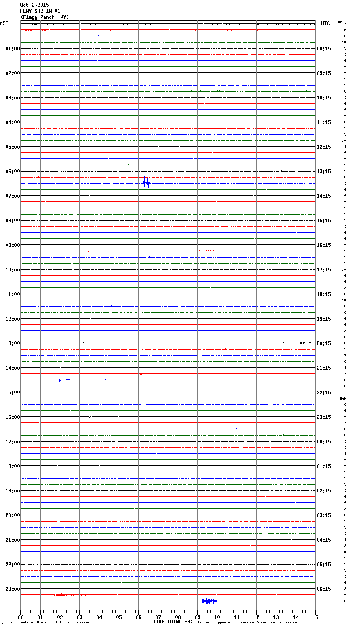Select the MST hour label '15:00'
Image resolution: width=348 pixels, height=628 pixels.
tap(13, 393)
